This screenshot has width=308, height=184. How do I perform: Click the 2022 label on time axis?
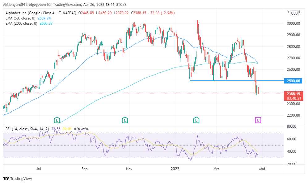pyautogui.click(x=175, y=169)
